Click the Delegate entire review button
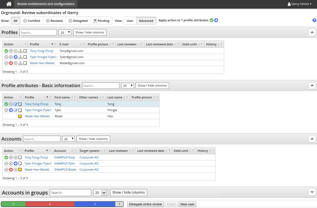The width and height of the screenshot is (317, 208). tap(145, 204)
